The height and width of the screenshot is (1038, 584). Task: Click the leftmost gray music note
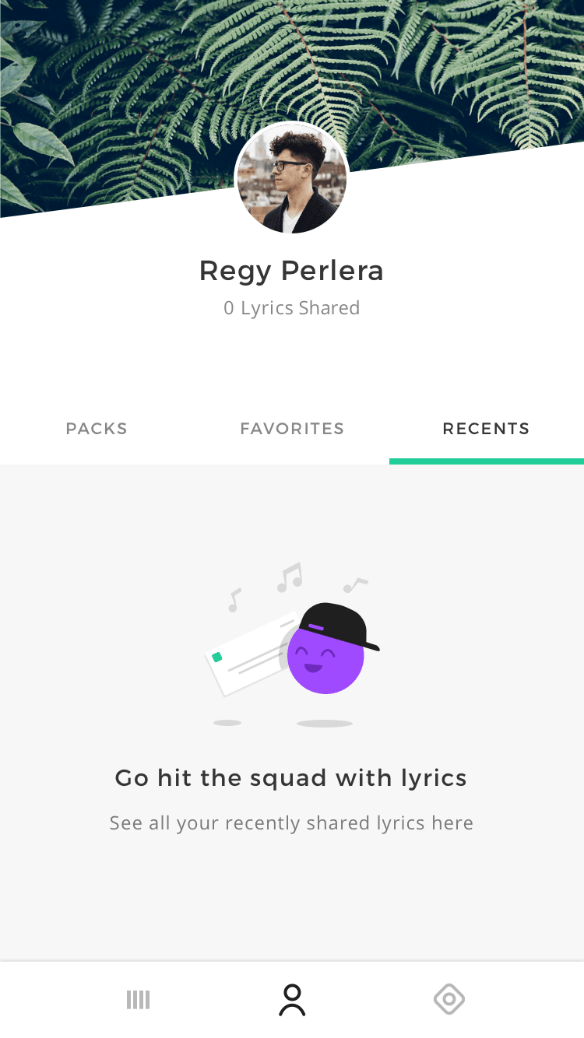[x=234, y=600]
